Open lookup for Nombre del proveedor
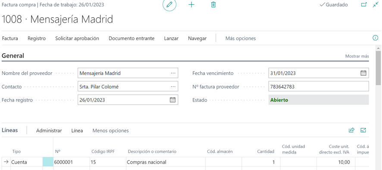The width and height of the screenshot is (382, 170). (173, 73)
